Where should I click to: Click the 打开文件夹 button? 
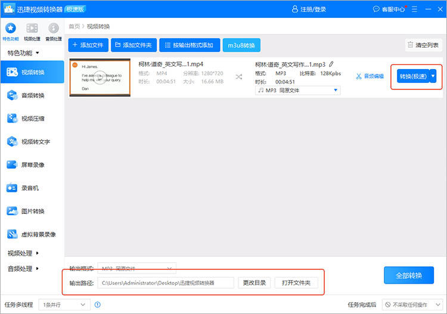[x=296, y=283]
